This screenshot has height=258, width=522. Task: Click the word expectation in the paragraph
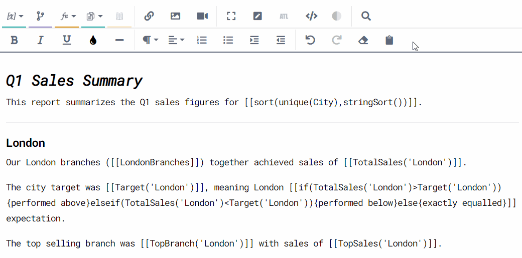pyautogui.click(x=33, y=219)
